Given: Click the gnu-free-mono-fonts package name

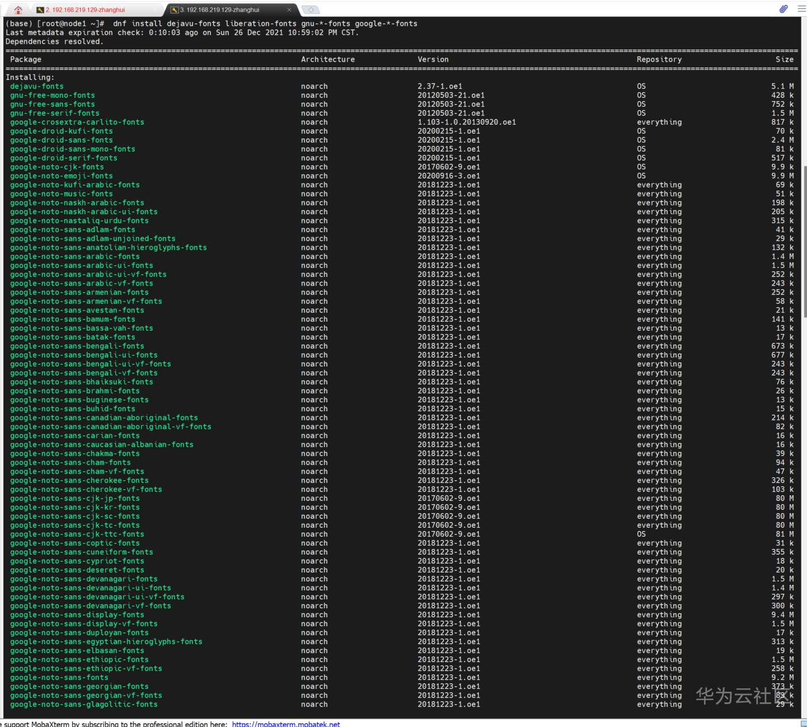Looking at the screenshot, I should point(53,95).
